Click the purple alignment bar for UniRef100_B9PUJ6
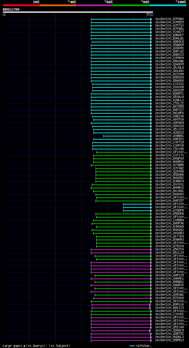The image size is (189, 348). [121, 305]
